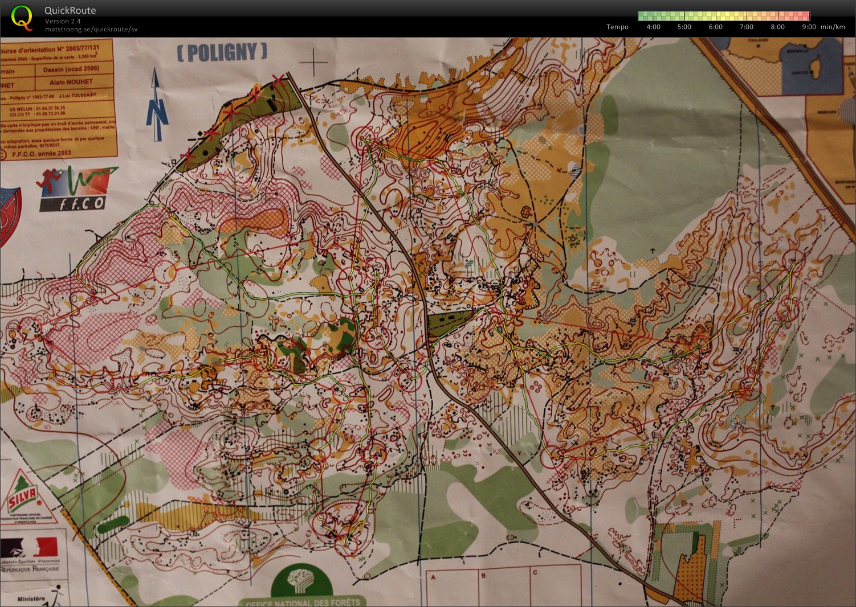Click the blue north arrow on the map

click(157, 105)
